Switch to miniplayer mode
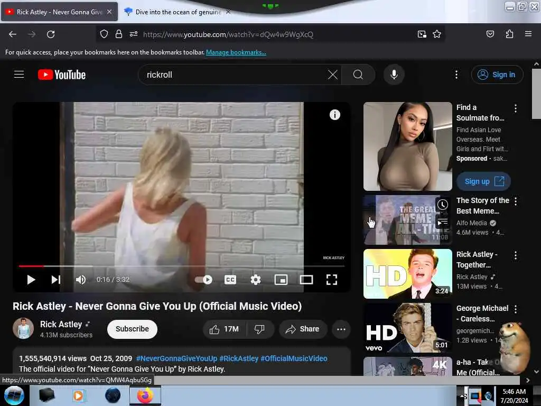Viewport: 541px width, 406px height. coord(281,280)
